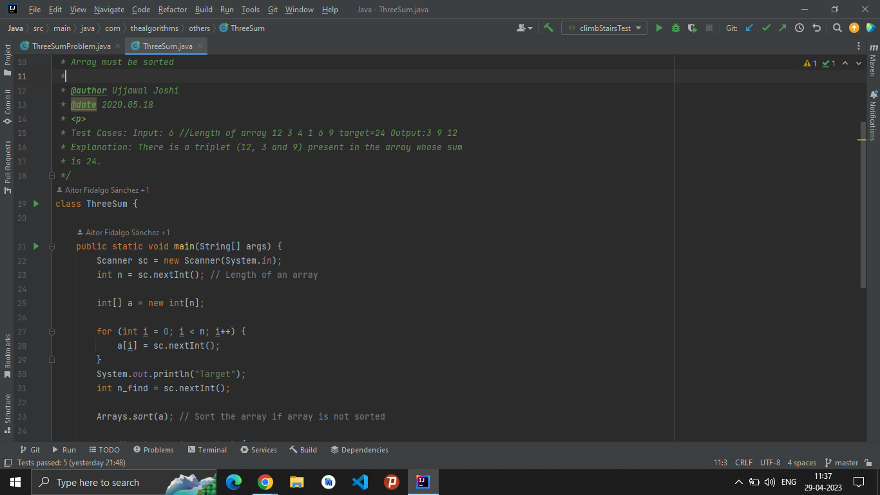880x495 pixels.
Task: Open the JetBrains Toolbox colored icon
Action: tap(870, 28)
